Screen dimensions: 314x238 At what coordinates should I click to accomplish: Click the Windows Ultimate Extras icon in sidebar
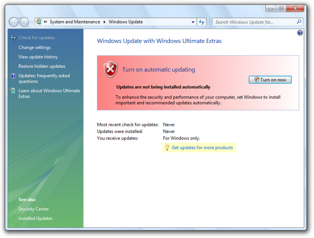13,91
